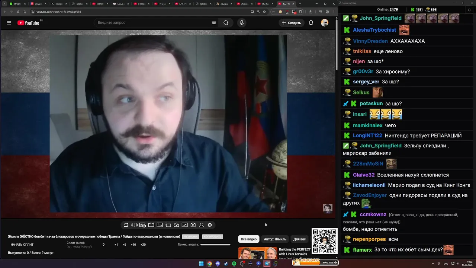
Task: Open the Windows Start button
Action: [x=201, y=264]
